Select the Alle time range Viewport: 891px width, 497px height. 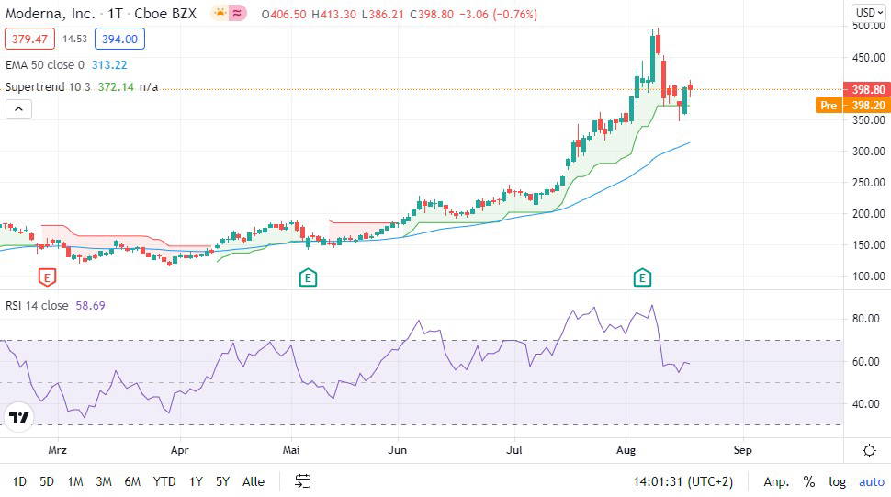[x=254, y=481]
